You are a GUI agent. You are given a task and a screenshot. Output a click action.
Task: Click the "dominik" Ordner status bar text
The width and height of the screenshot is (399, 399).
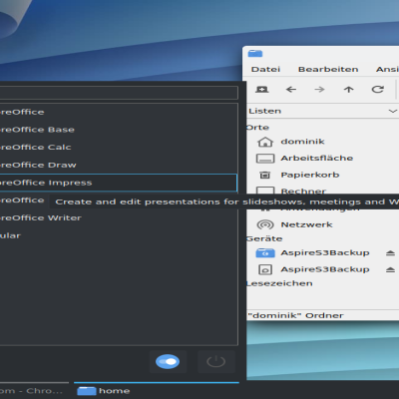tap(295, 315)
